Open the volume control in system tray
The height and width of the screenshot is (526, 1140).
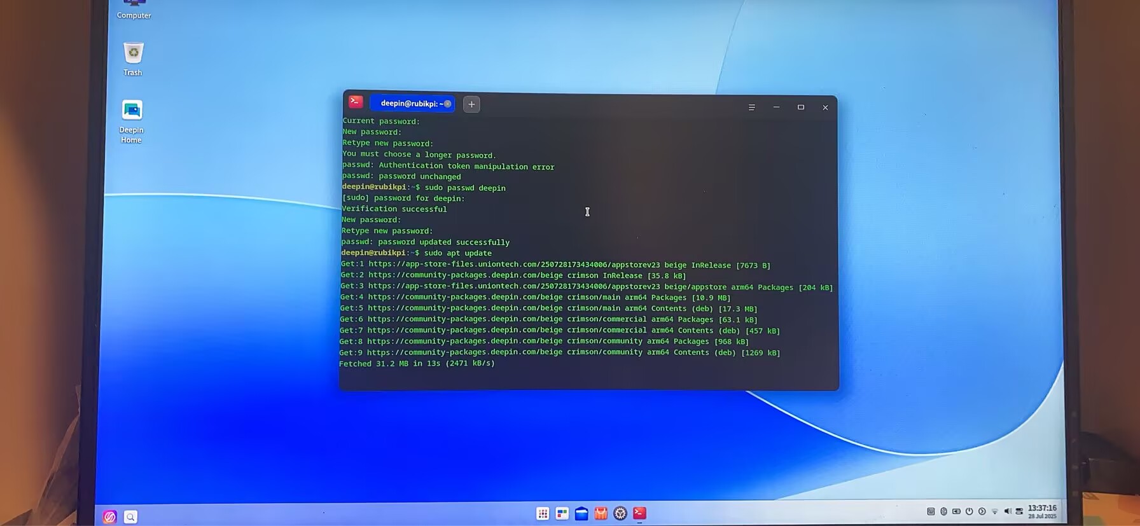coord(1007,511)
